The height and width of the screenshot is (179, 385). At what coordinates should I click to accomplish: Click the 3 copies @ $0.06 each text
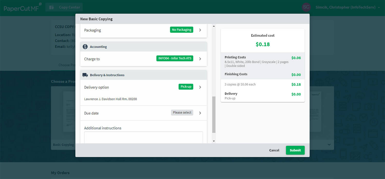[240, 84]
